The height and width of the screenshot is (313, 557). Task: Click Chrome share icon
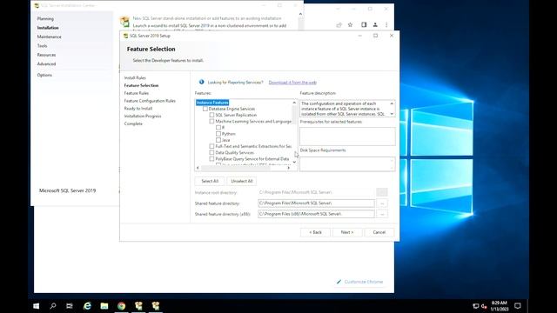[x=339, y=25]
